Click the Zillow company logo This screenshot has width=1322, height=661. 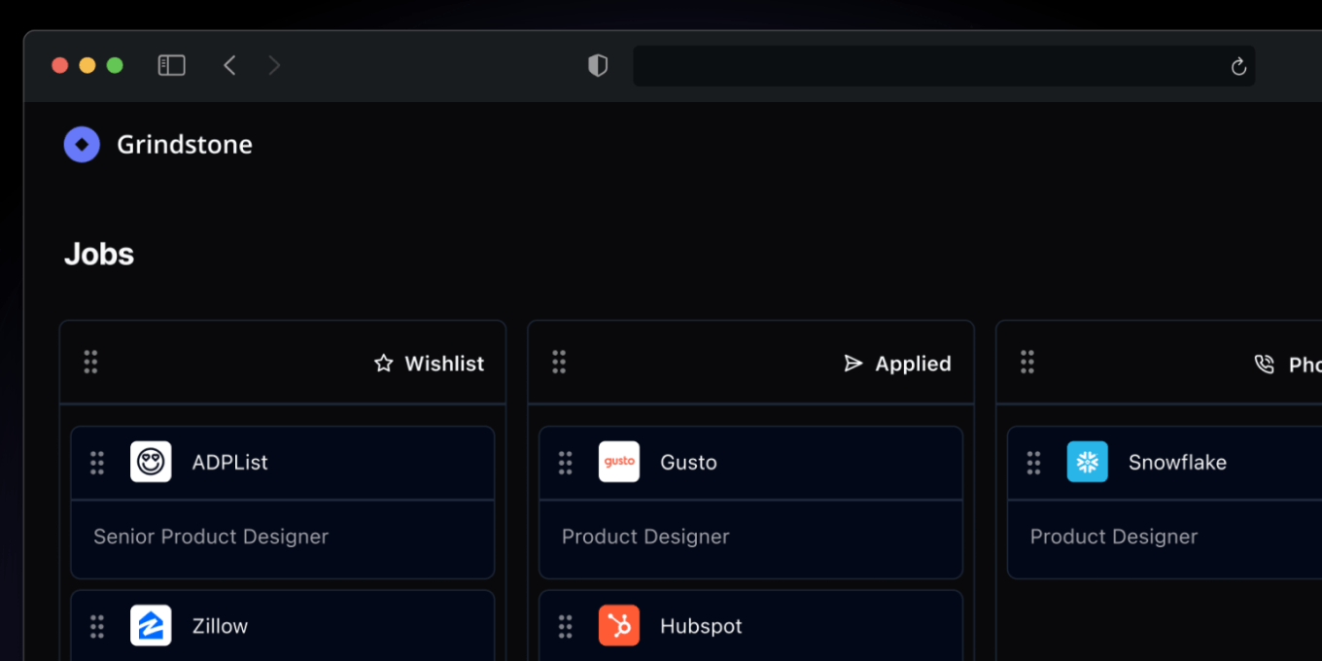[151, 626]
